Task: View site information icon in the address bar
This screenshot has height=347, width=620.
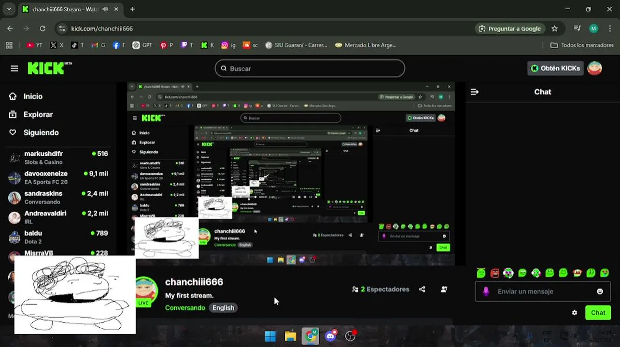Action: click(x=62, y=28)
